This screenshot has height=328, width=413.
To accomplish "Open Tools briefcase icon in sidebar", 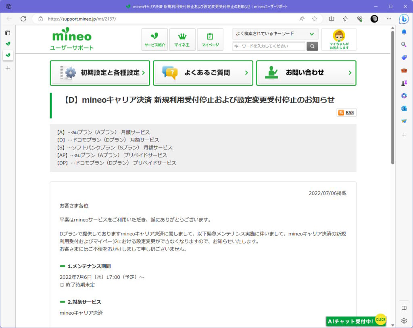I will (404, 70).
